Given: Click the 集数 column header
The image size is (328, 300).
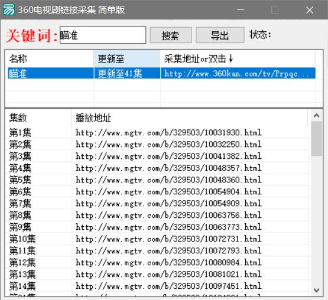Looking at the screenshot, I should click(38, 118).
